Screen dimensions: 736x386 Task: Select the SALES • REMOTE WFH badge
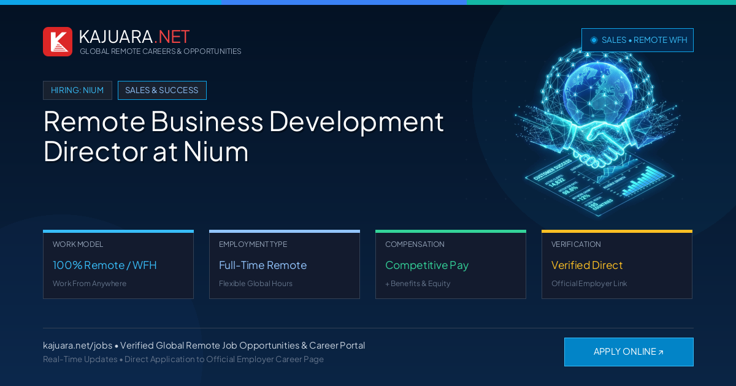(x=637, y=40)
